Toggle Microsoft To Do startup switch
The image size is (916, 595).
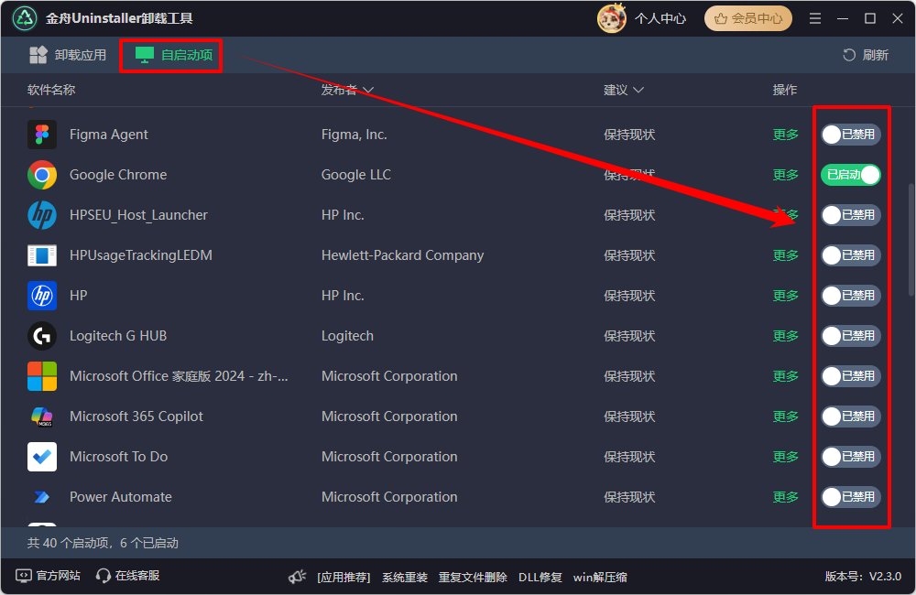pyautogui.click(x=851, y=457)
